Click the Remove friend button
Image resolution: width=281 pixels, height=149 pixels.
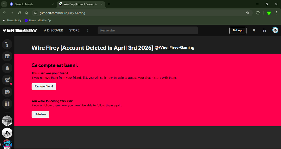[44, 86]
